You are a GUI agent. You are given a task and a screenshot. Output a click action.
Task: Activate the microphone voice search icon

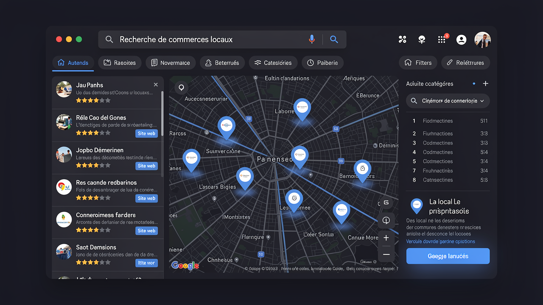[x=312, y=39]
